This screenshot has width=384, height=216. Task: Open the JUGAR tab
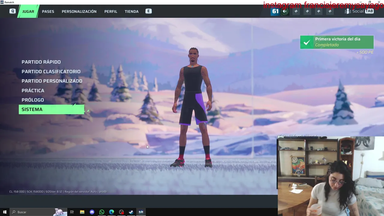point(28,11)
